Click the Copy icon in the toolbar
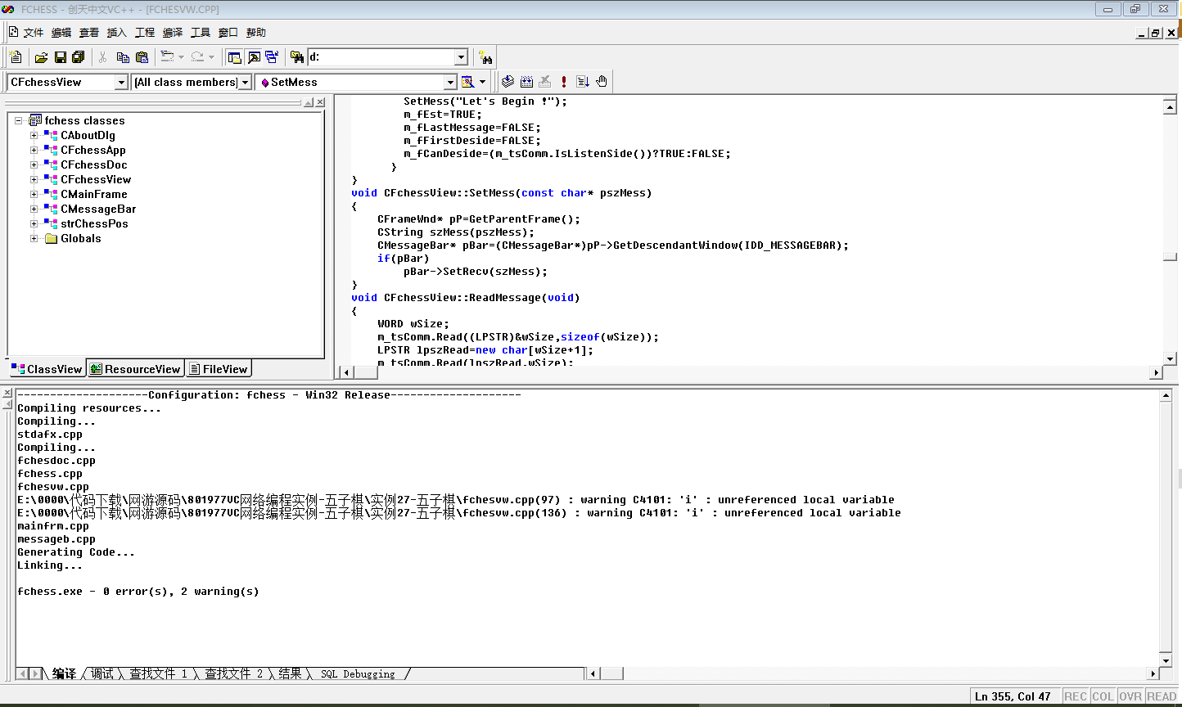This screenshot has height=707, width=1182. coord(123,57)
